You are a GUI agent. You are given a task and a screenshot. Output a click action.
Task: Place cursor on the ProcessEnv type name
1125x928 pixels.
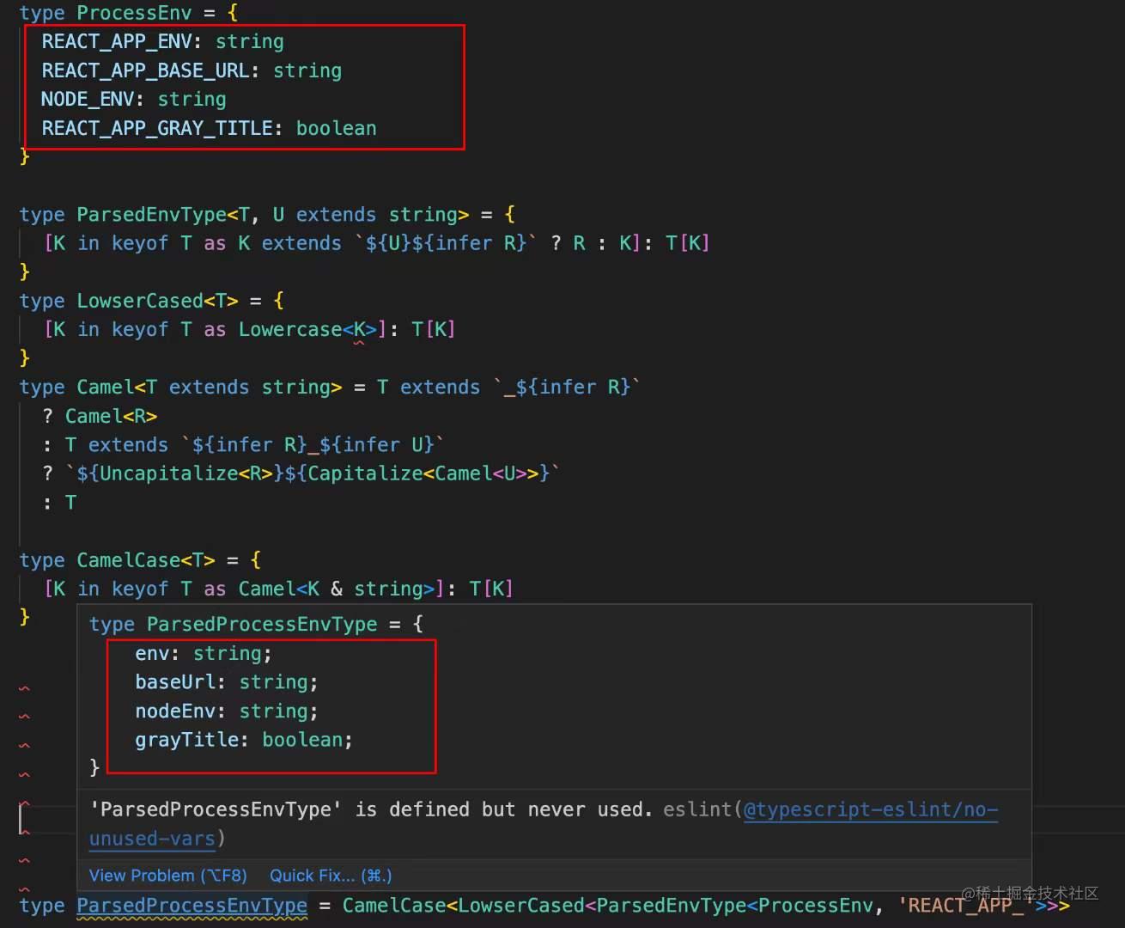click(134, 12)
